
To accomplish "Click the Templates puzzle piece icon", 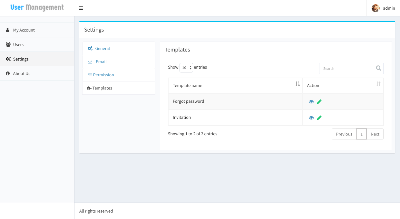I will tap(89, 88).
